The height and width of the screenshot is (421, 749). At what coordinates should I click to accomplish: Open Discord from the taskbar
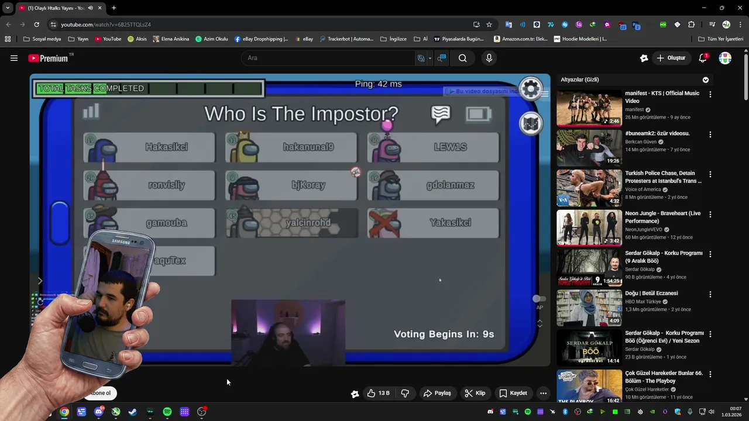[98, 412]
